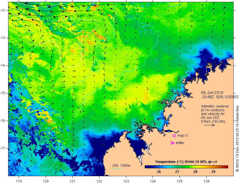
Task: Click the 'and velocity for' legend line
Action: 213,114
